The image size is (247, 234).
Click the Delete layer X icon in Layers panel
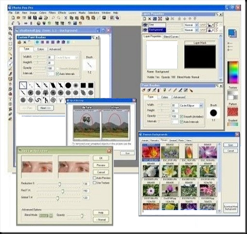coord(150,19)
